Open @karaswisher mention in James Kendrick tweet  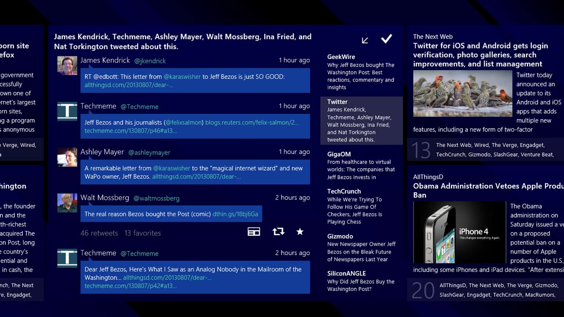pyautogui.click(x=182, y=77)
